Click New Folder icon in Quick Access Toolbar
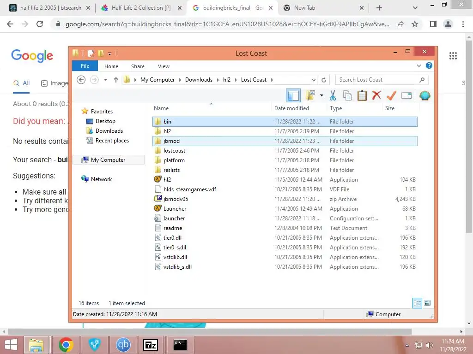 click(101, 53)
